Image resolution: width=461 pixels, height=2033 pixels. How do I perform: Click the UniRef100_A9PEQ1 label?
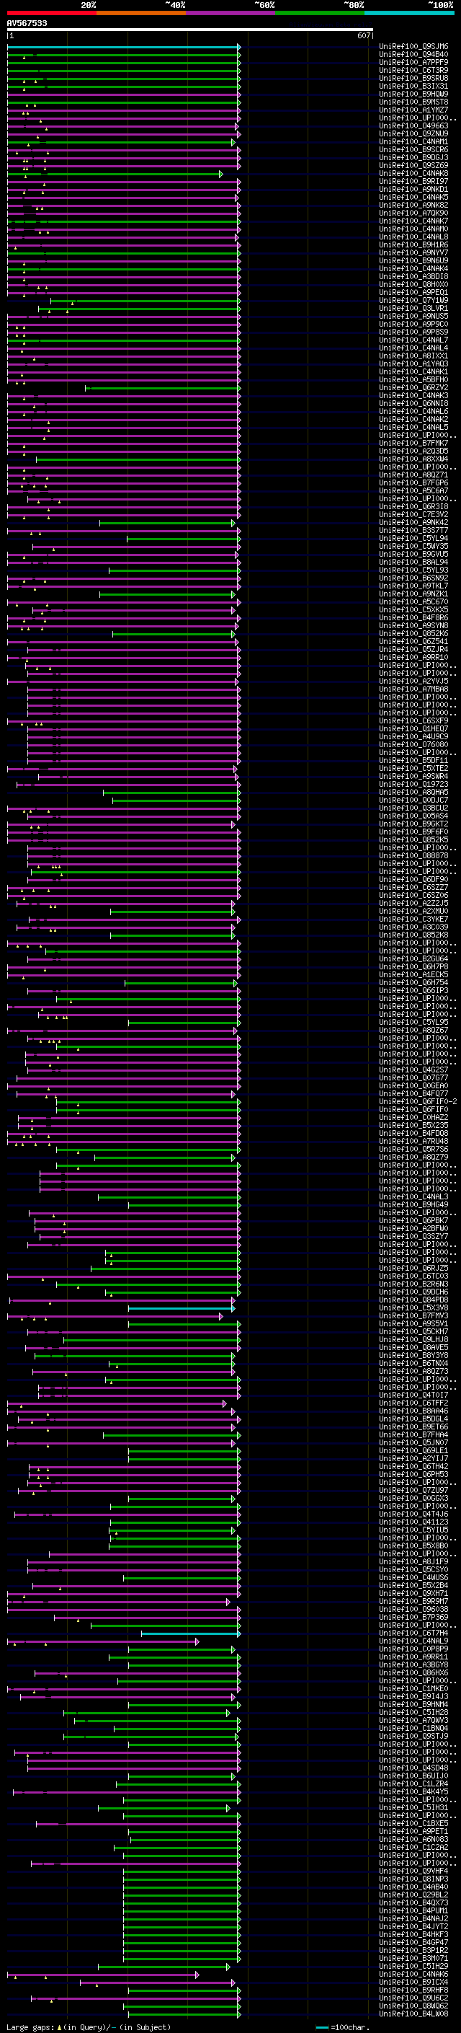(x=413, y=292)
